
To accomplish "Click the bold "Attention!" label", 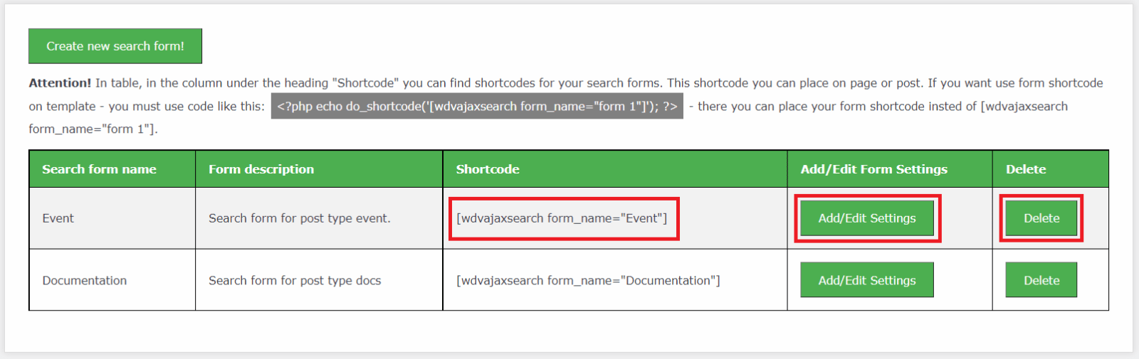I will (60, 83).
